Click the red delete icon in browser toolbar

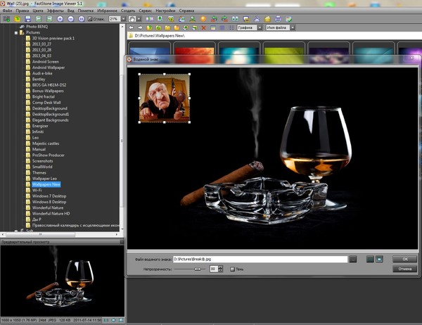coord(204,28)
